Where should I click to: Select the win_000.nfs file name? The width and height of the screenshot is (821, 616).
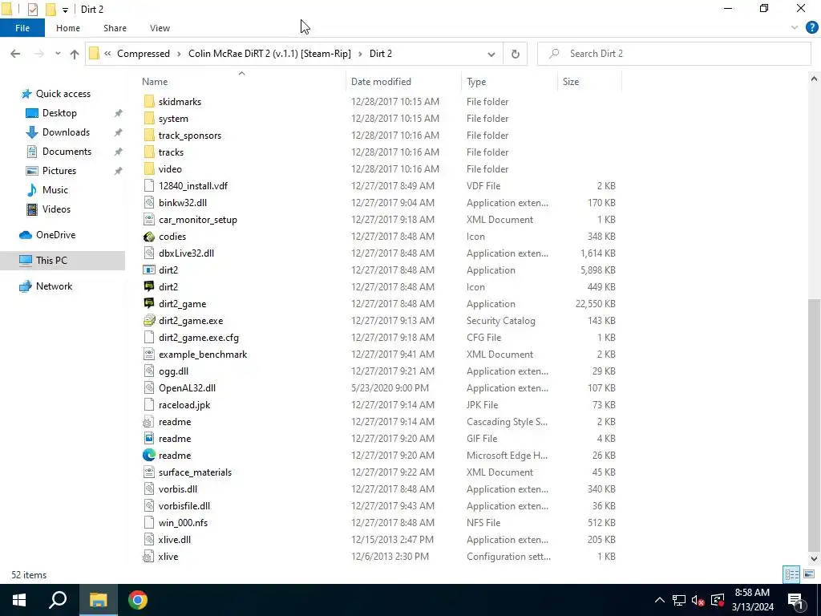click(184, 523)
